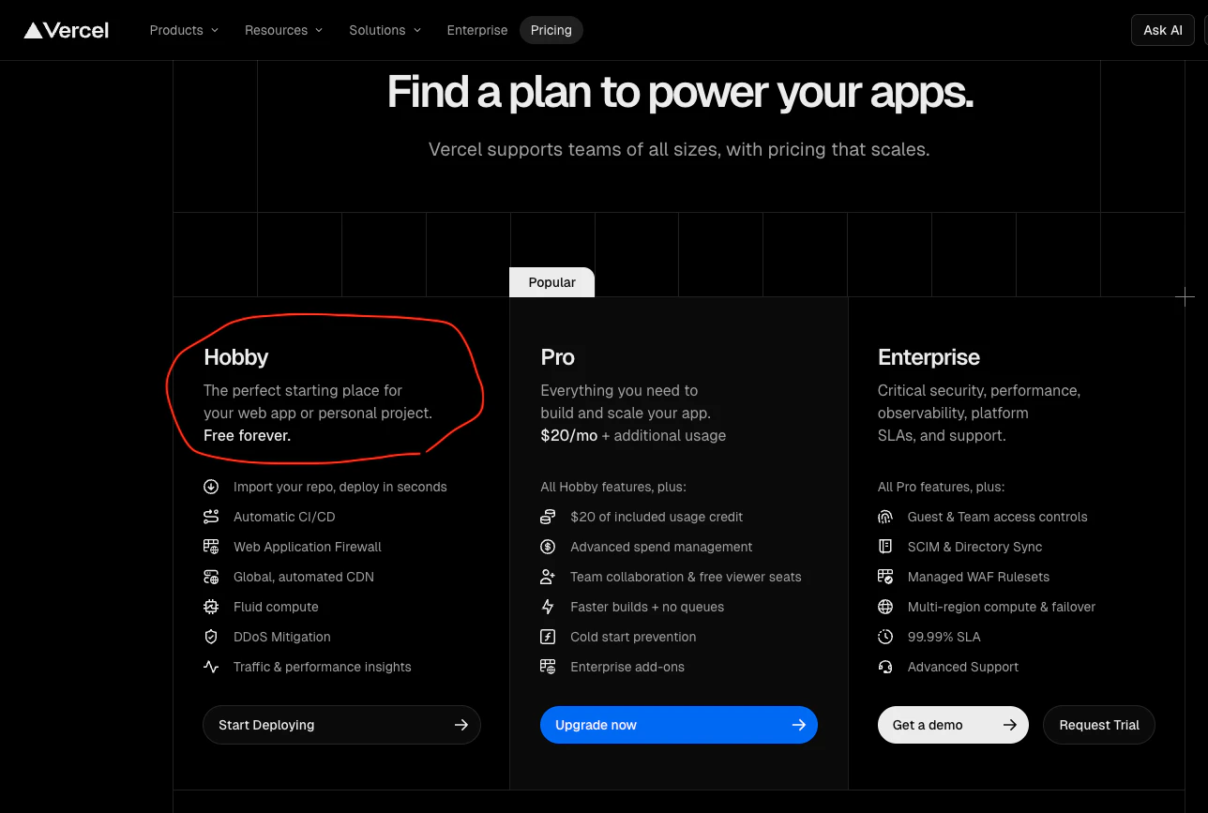
Task: Open the Enterprise nav link
Action: pyautogui.click(x=477, y=30)
